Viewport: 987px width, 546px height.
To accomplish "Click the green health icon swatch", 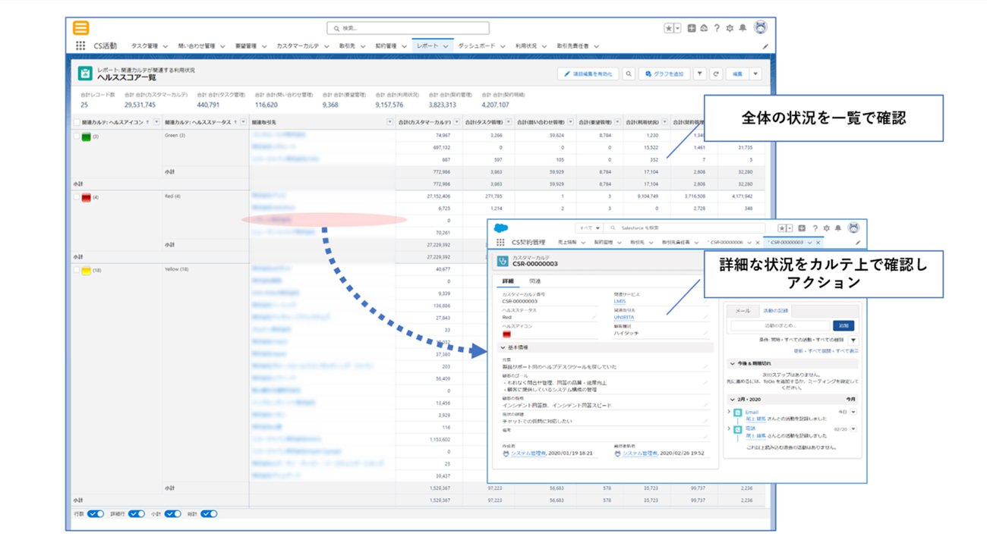I will pos(86,136).
